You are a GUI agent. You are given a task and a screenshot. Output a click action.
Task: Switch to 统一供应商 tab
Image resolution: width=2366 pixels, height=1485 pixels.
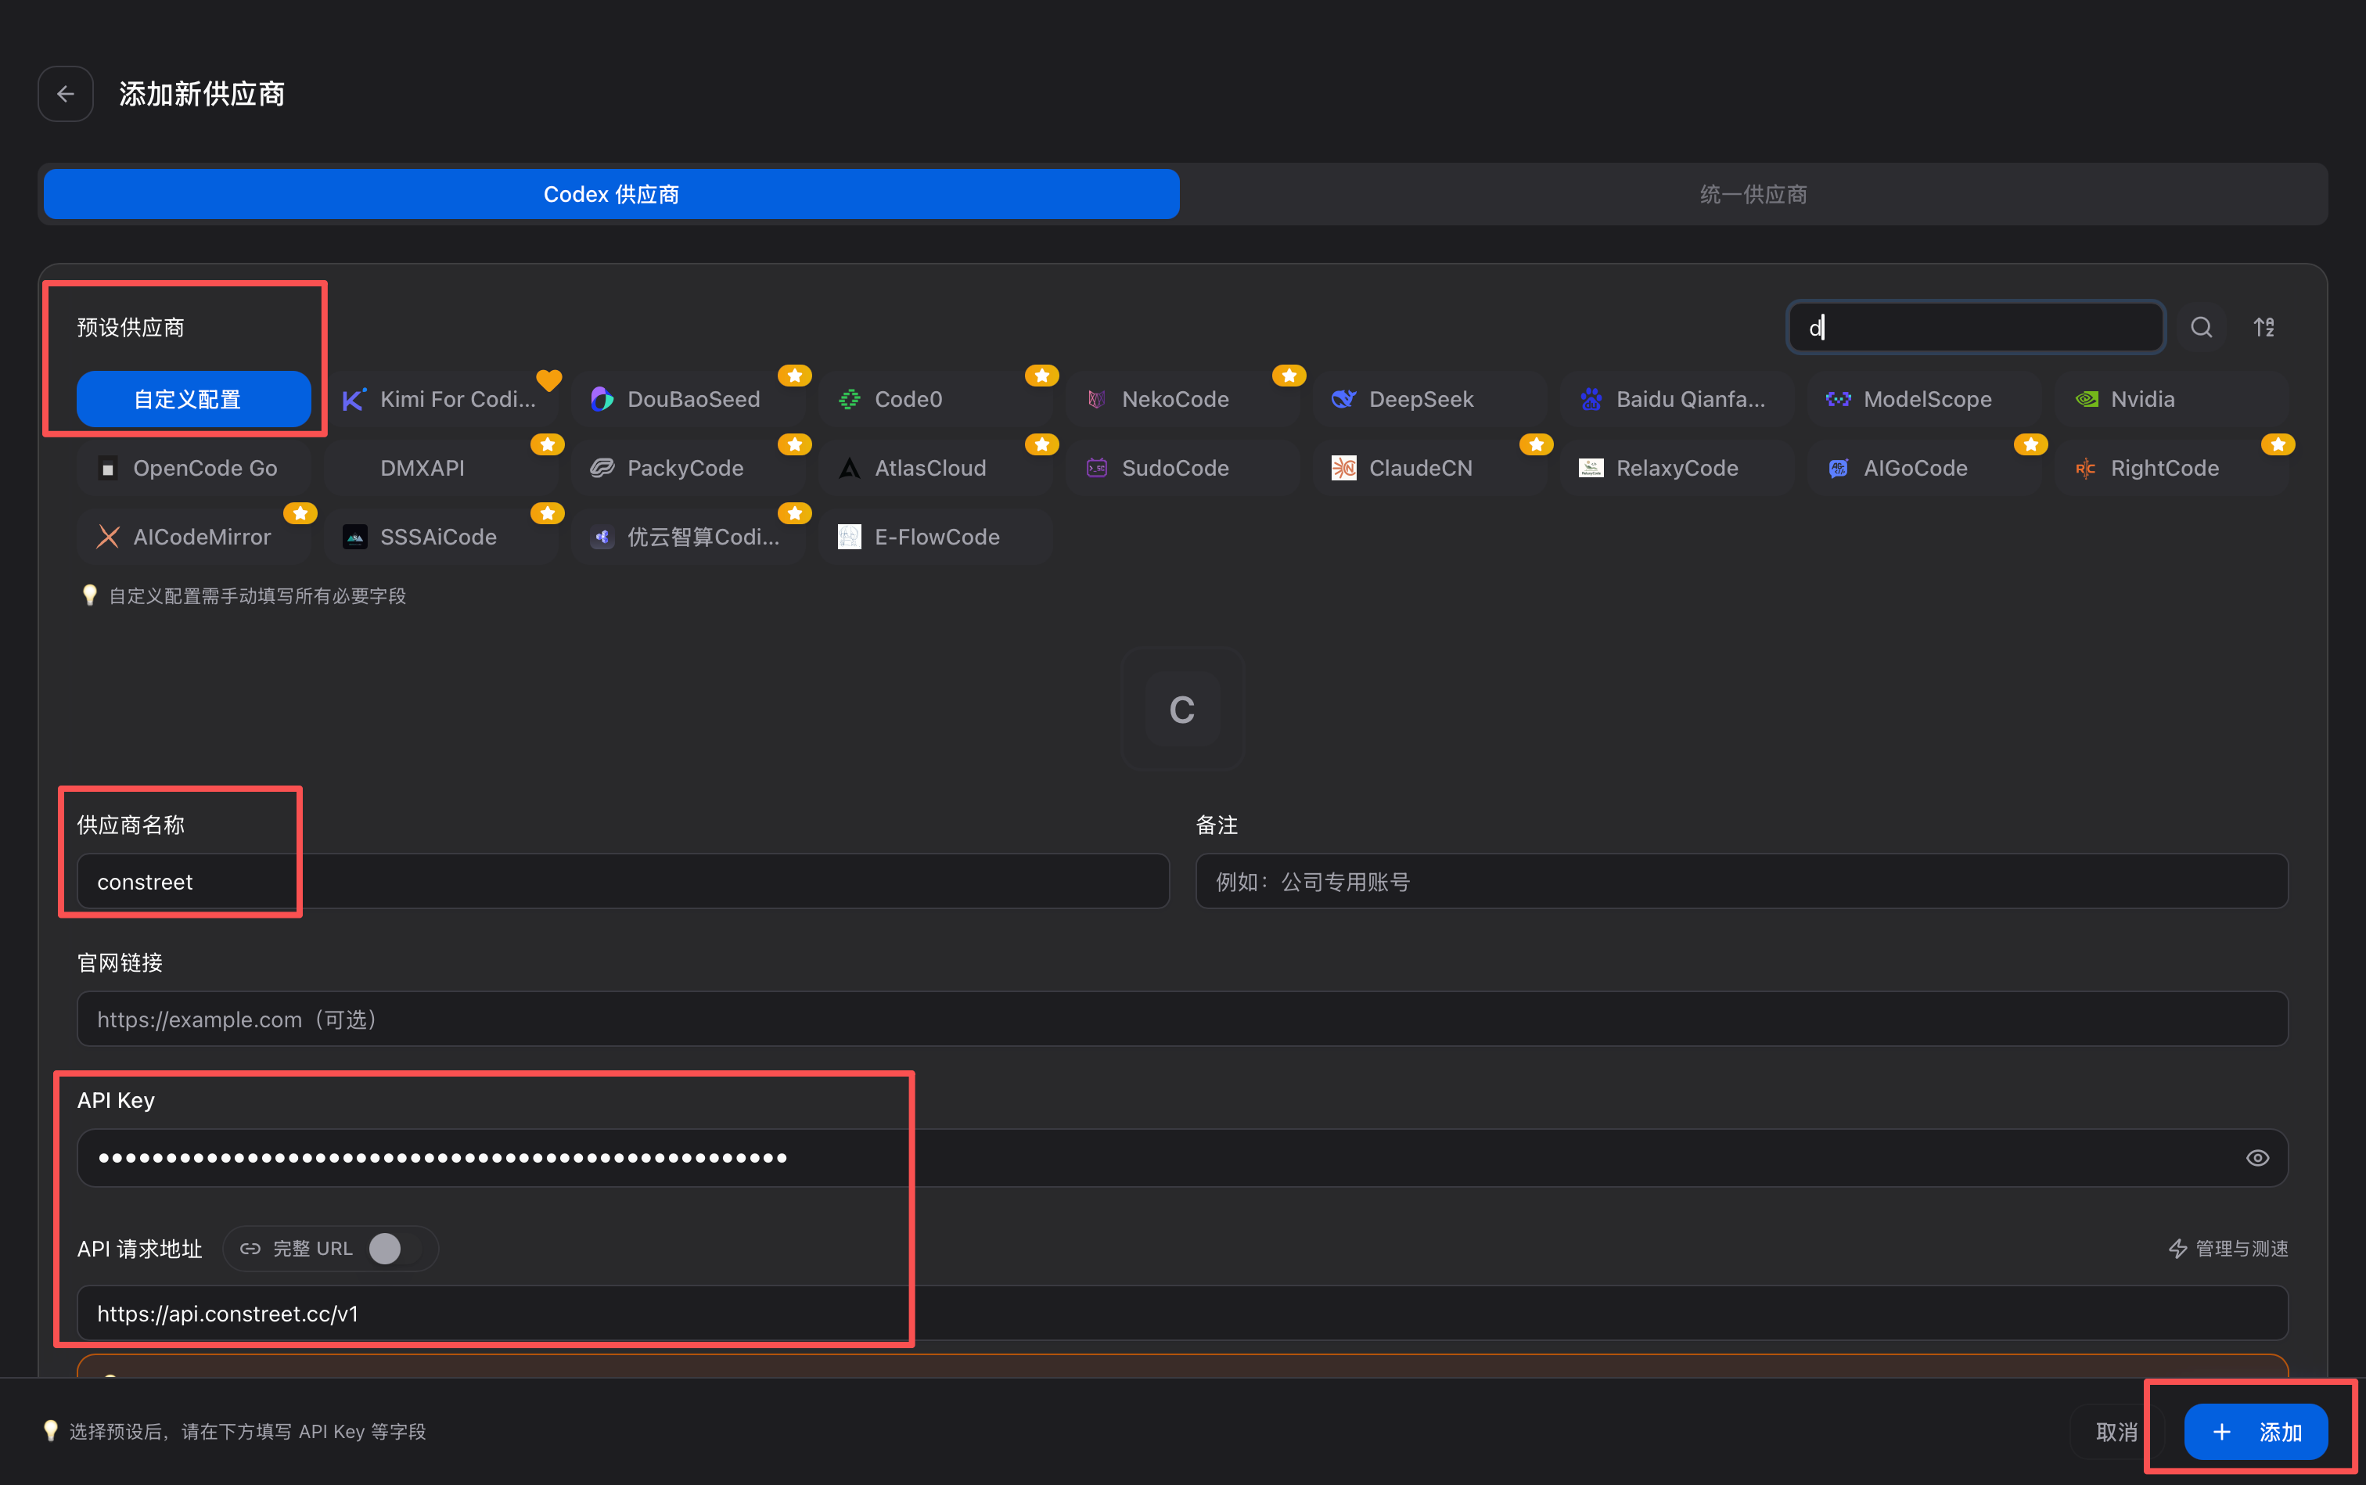click(1753, 195)
